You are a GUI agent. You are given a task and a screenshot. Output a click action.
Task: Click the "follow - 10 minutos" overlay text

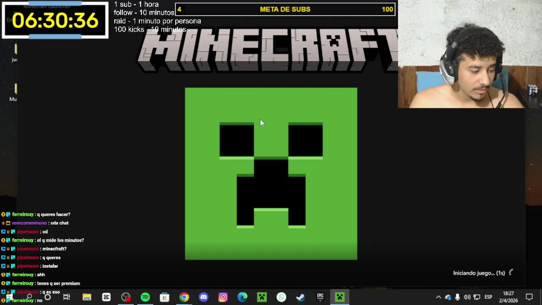click(x=144, y=13)
